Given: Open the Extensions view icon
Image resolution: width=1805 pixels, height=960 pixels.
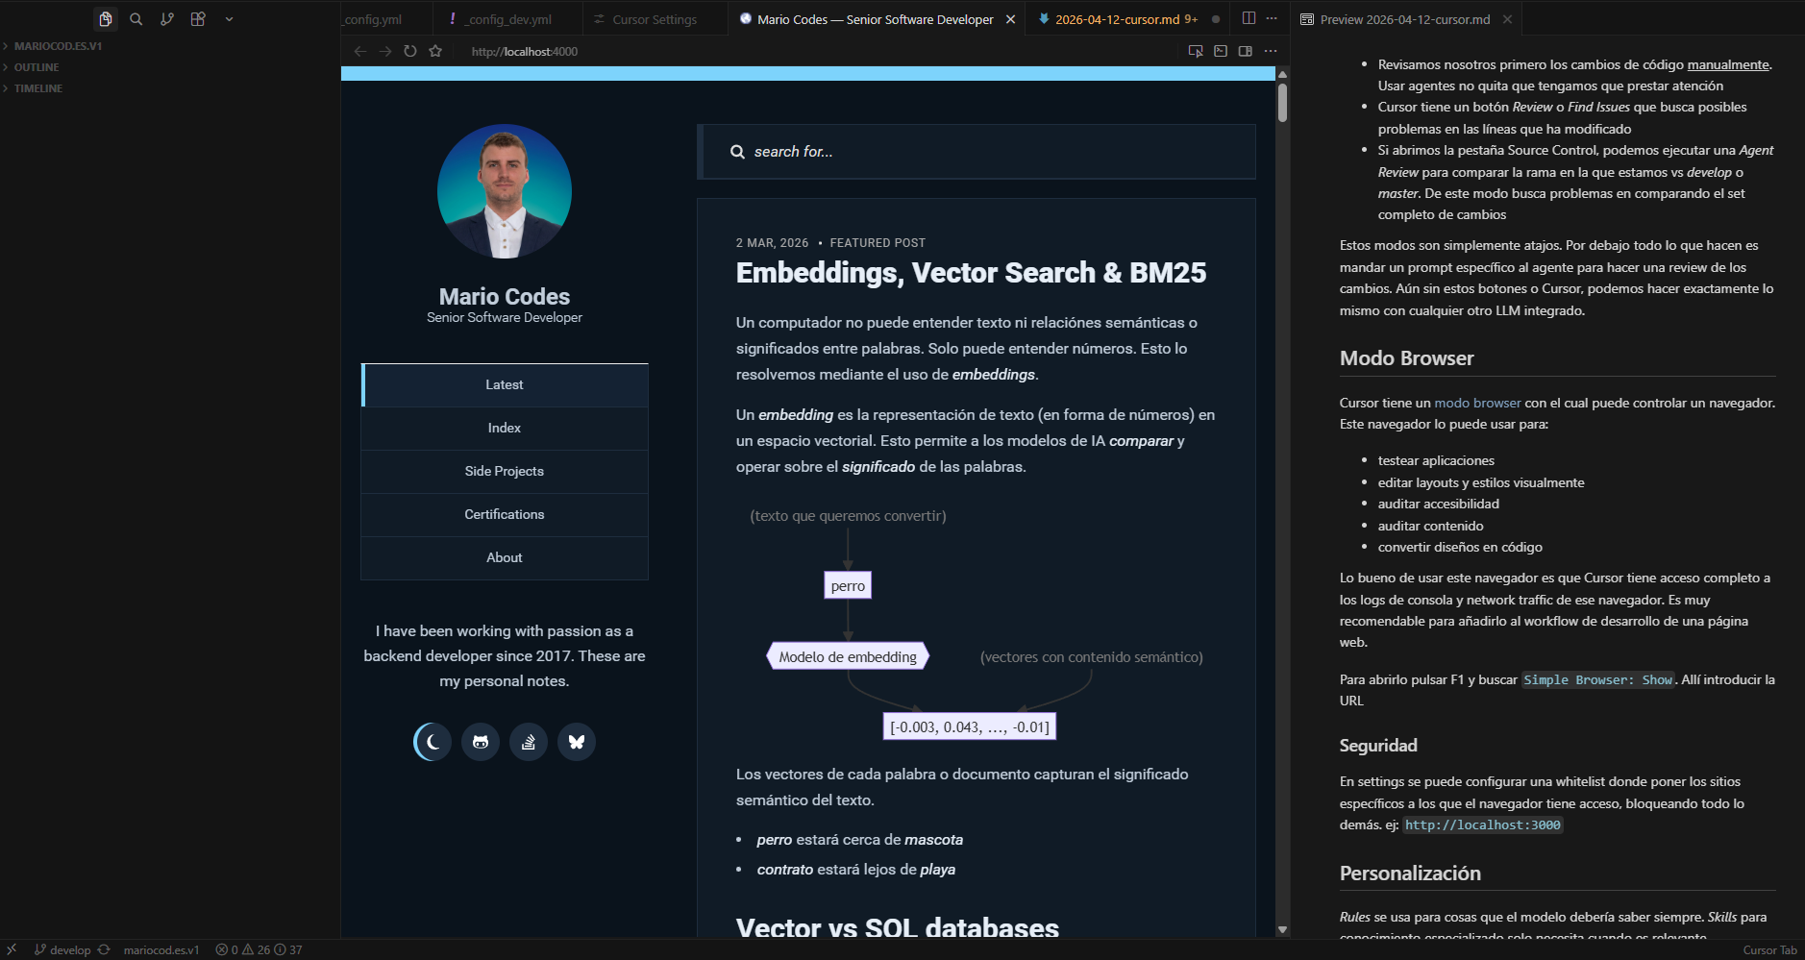Looking at the screenshot, I should click(x=198, y=19).
